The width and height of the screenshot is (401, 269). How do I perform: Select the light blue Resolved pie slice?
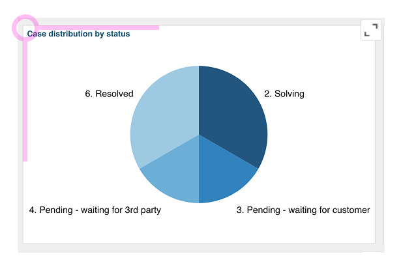click(163, 117)
